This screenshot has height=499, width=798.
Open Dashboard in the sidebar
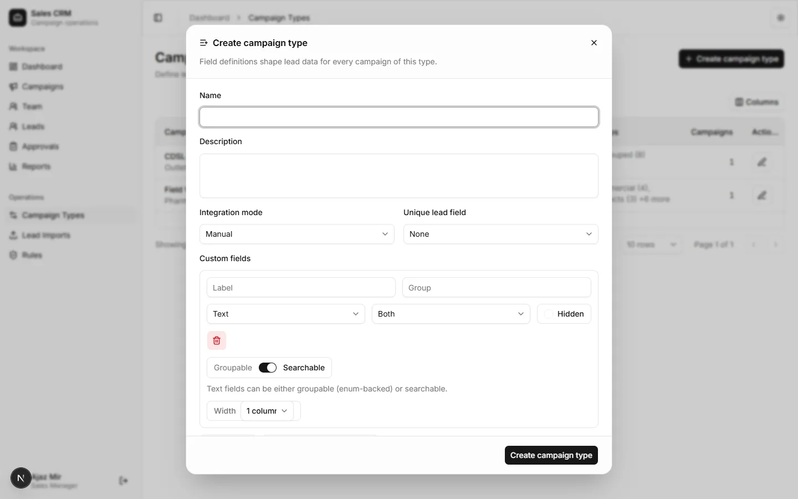pos(71,67)
